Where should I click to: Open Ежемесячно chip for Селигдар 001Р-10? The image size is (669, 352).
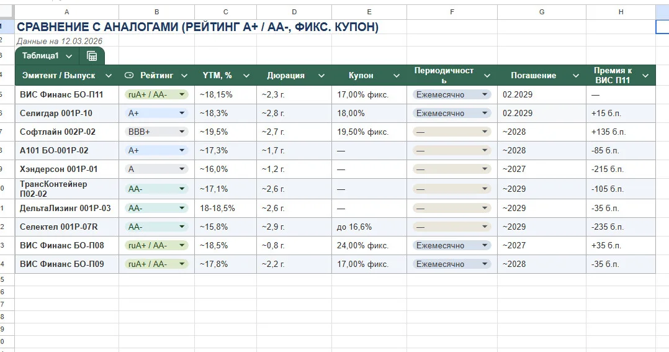point(452,113)
